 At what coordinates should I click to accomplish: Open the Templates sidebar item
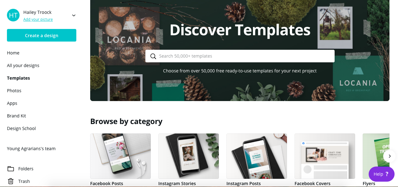[19, 78]
